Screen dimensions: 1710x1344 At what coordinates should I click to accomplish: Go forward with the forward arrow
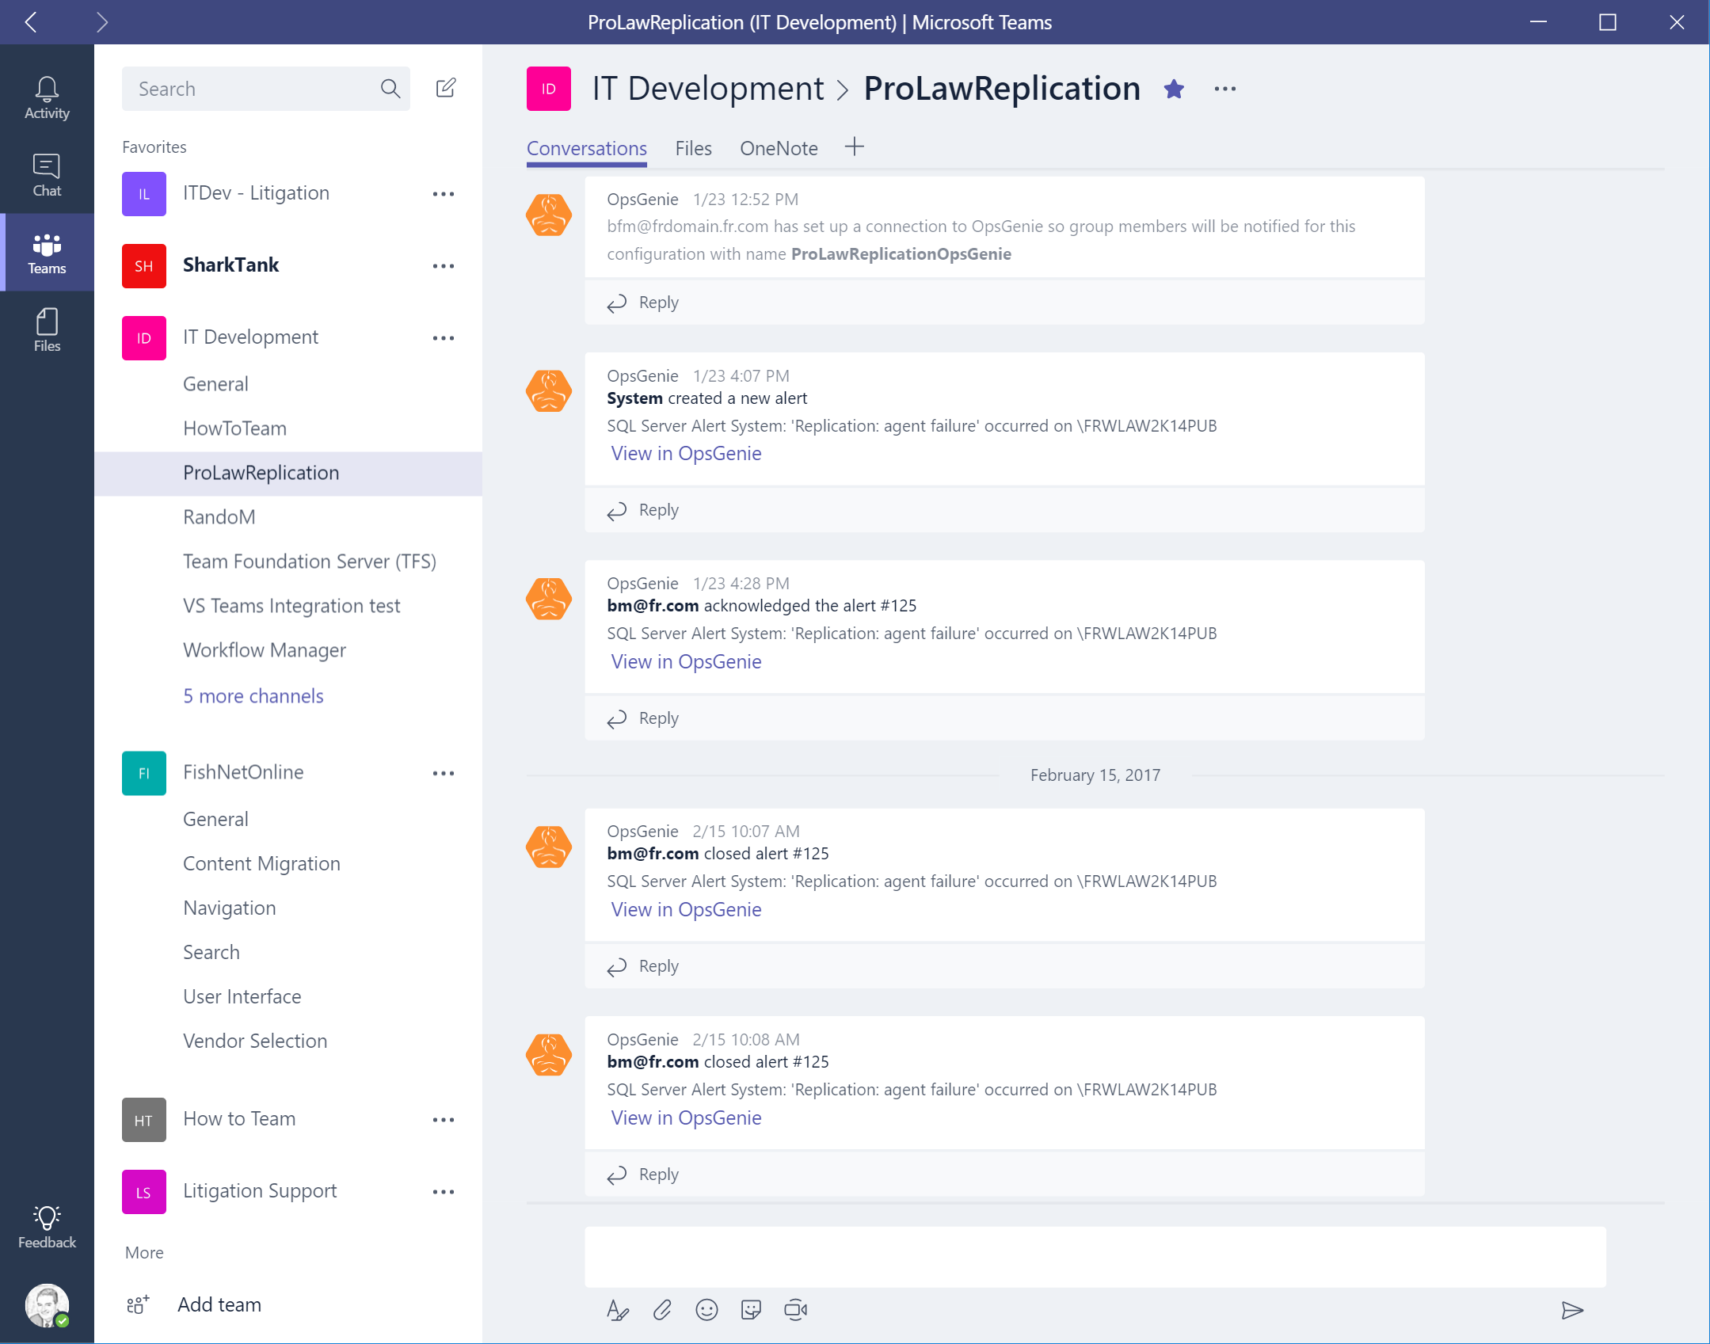[x=101, y=21]
